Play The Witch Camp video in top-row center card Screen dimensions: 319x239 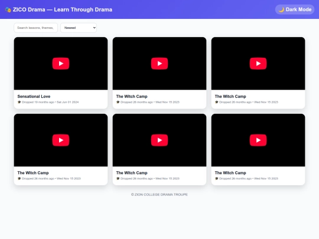point(159,64)
